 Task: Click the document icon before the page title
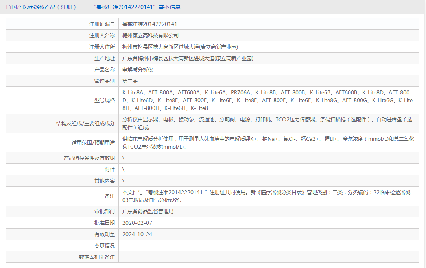(x=9, y=7)
